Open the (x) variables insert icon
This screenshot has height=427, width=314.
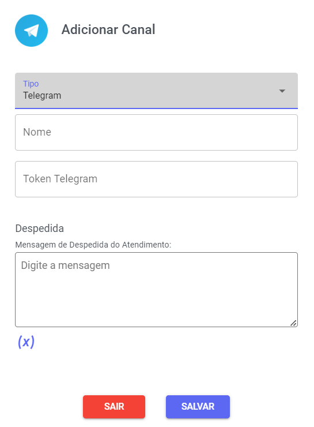tap(26, 342)
